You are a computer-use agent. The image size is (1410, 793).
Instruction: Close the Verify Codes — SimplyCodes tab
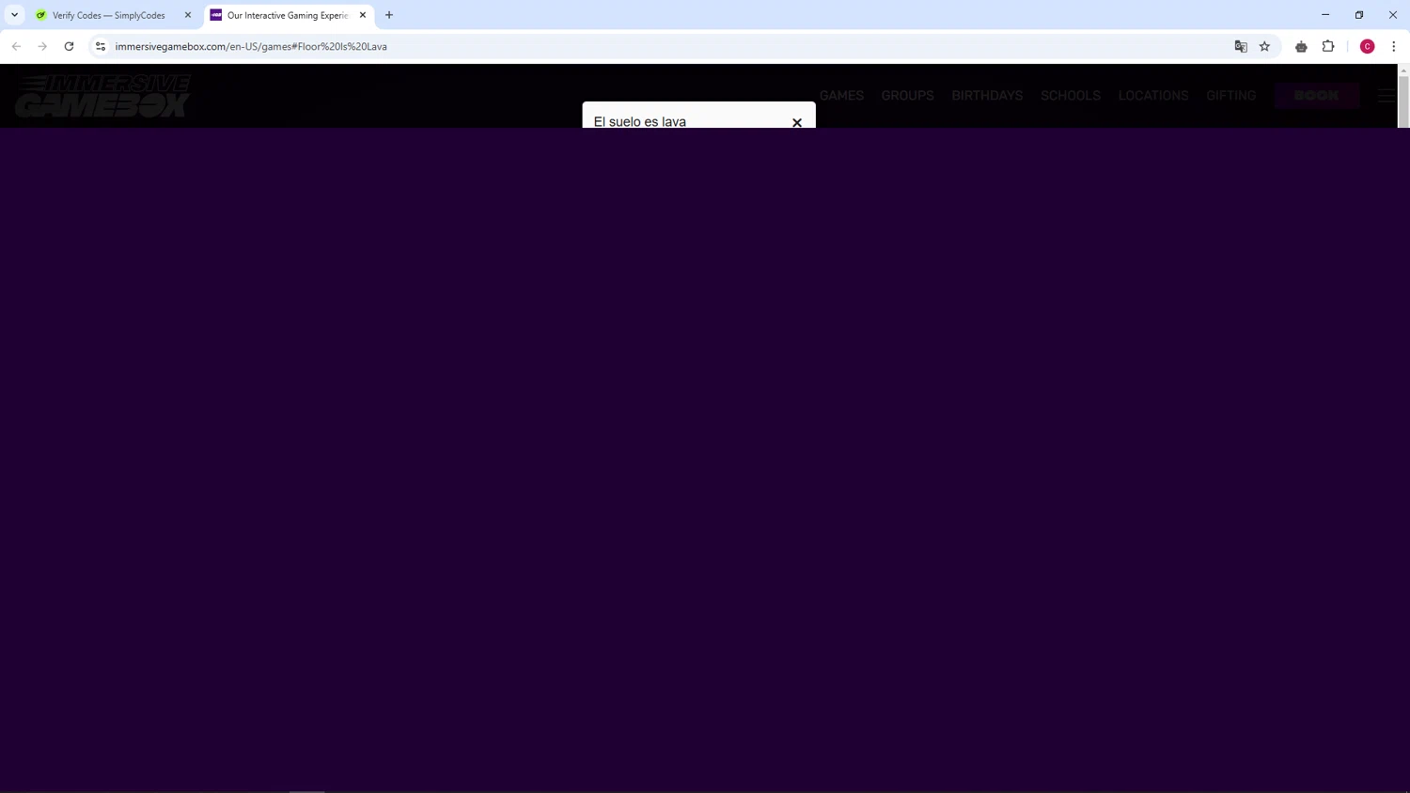pos(188,15)
